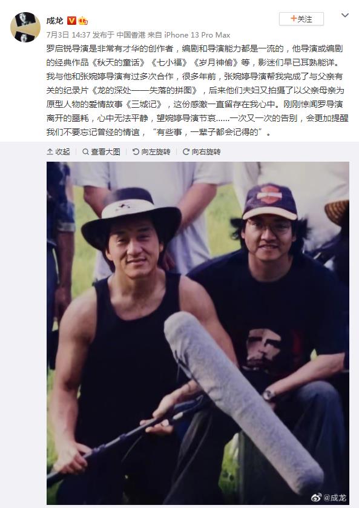Click the magnifier icon beside 查看大图
Viewport: 359px width, 508px height.
pyautogui.click(x=85, y=151)
